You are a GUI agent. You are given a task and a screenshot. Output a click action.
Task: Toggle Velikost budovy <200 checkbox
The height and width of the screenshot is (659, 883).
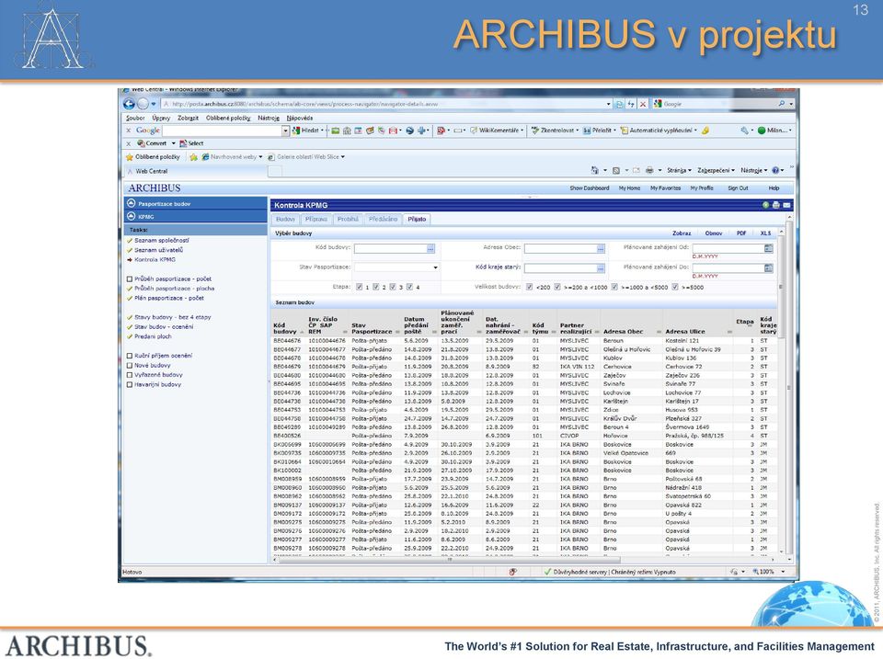click(530, 287)
